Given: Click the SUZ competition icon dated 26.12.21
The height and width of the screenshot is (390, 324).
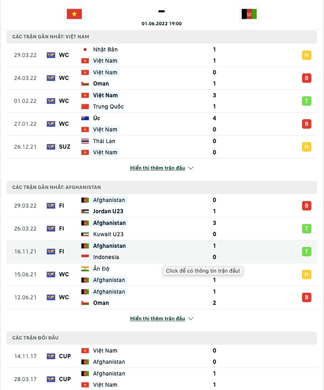Looking at the screenshot, I should [x=51, y=147].
